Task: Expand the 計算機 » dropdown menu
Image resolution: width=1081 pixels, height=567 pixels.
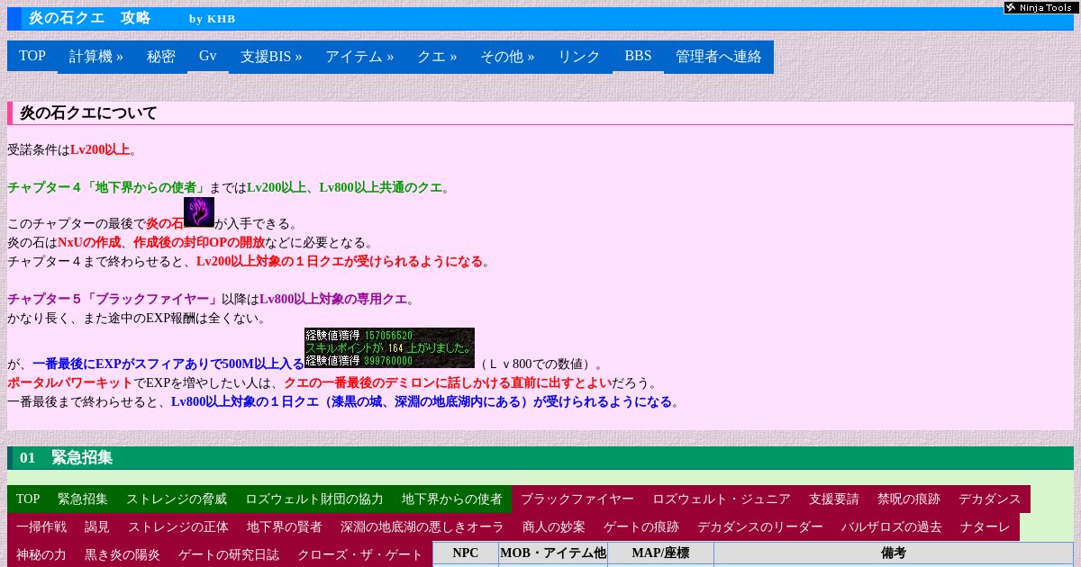Action: (x=96, y=56)
